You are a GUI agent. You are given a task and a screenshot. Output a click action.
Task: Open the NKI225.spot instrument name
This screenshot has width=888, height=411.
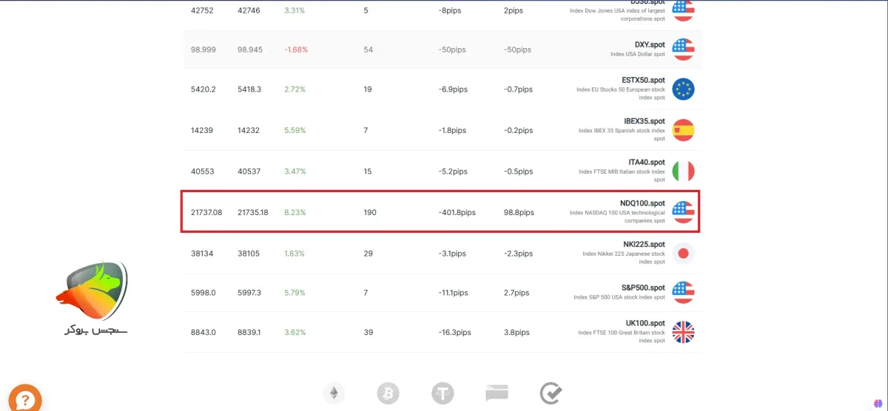645,245
